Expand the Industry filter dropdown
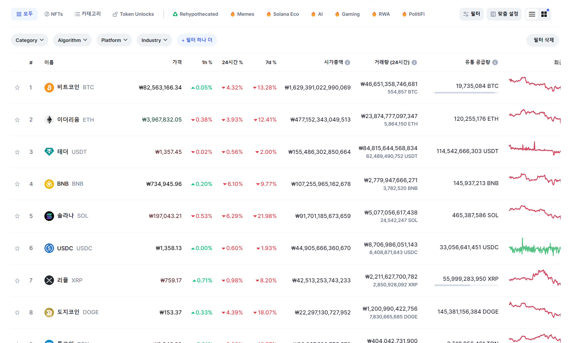 154,40
